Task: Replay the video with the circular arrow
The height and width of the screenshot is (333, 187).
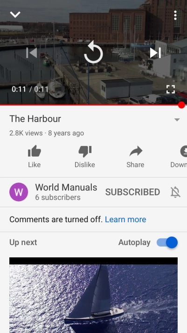Action: coord(93,52)
